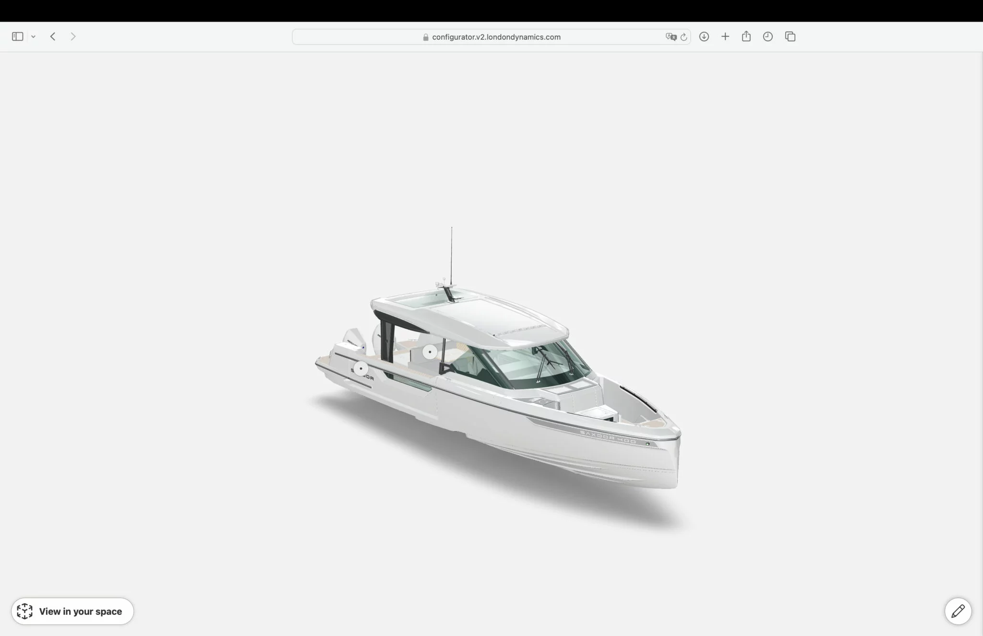
Task: Go back to the previous page
Action: click(53, 36)
